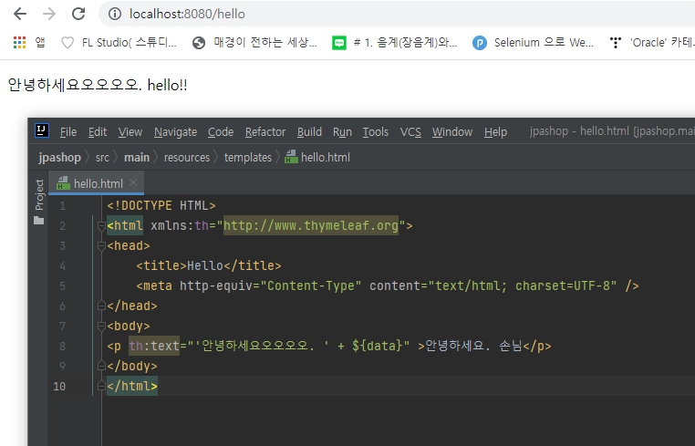This screenshot has width=695, height=446.
Task: Click the page text 안녕하세요오오오오. hello!!
Action: point(98,85)
